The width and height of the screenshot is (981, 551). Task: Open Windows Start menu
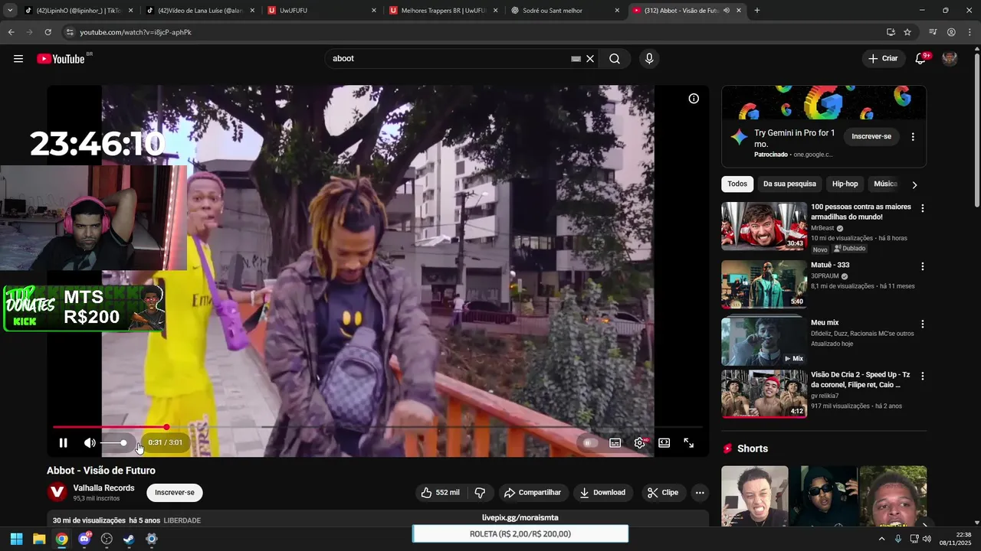[16, 539]
